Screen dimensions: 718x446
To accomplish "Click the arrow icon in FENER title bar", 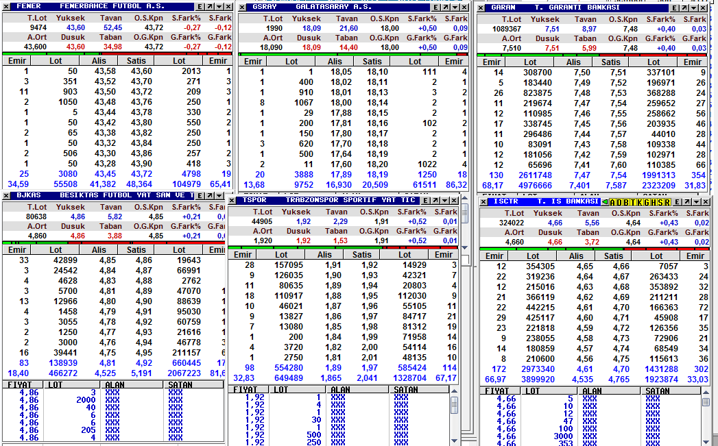I will pyautogui.click(x=208, y=7).
